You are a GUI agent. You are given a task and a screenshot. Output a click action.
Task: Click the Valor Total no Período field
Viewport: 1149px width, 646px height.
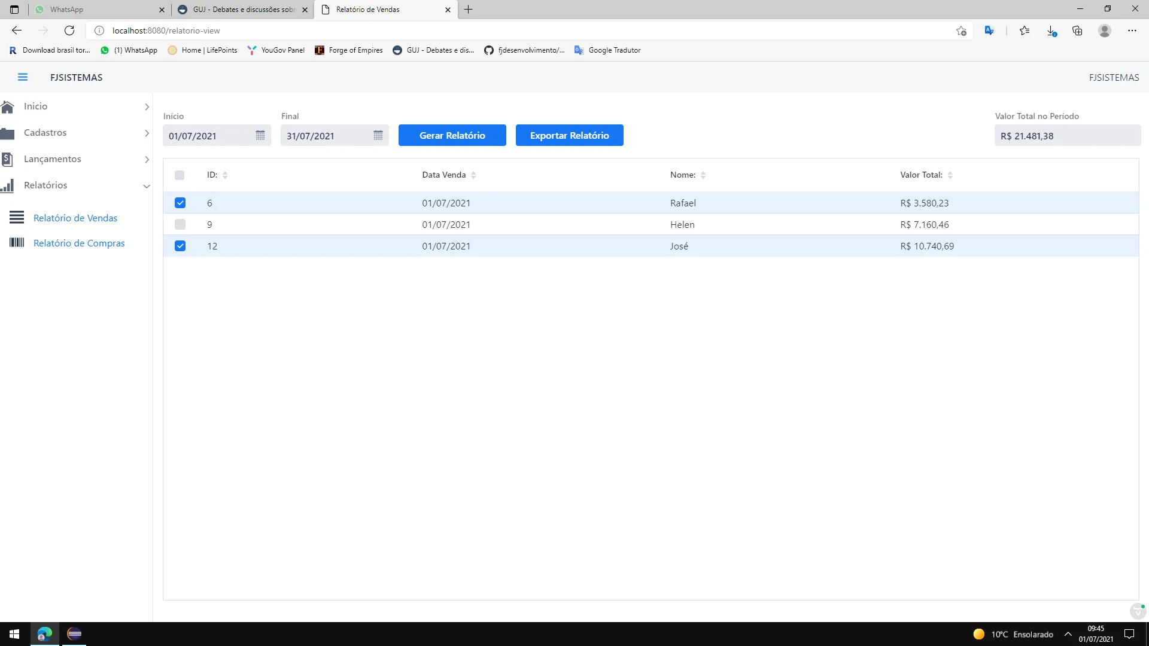1067,136
